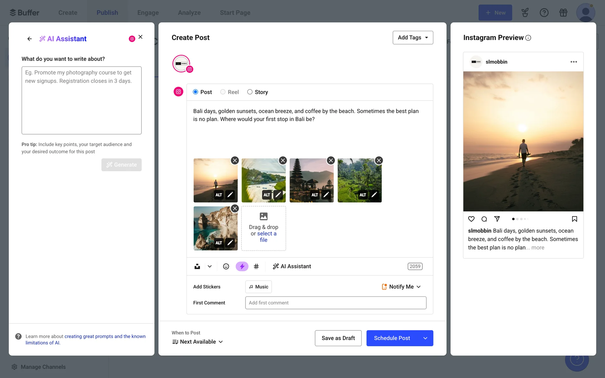The width and height of the screenshot is (605, 378).
Task: Choose the Story radio button
Action: coord(250,92)
